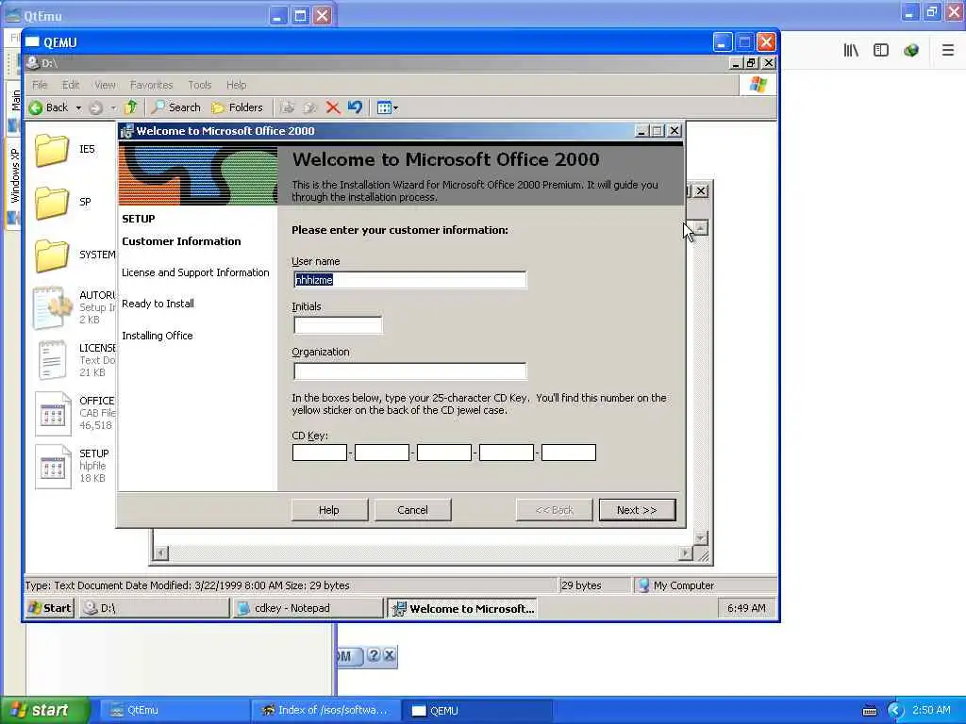This screenshot has height=724, width=966.
Task: Click the blue Undo icon in Explorer toolbar
Action: coord(355,107)
